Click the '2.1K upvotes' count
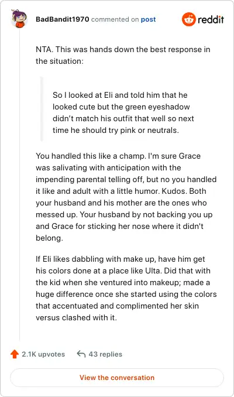Viewport: 234px width, 397px height. pos(43,354)
